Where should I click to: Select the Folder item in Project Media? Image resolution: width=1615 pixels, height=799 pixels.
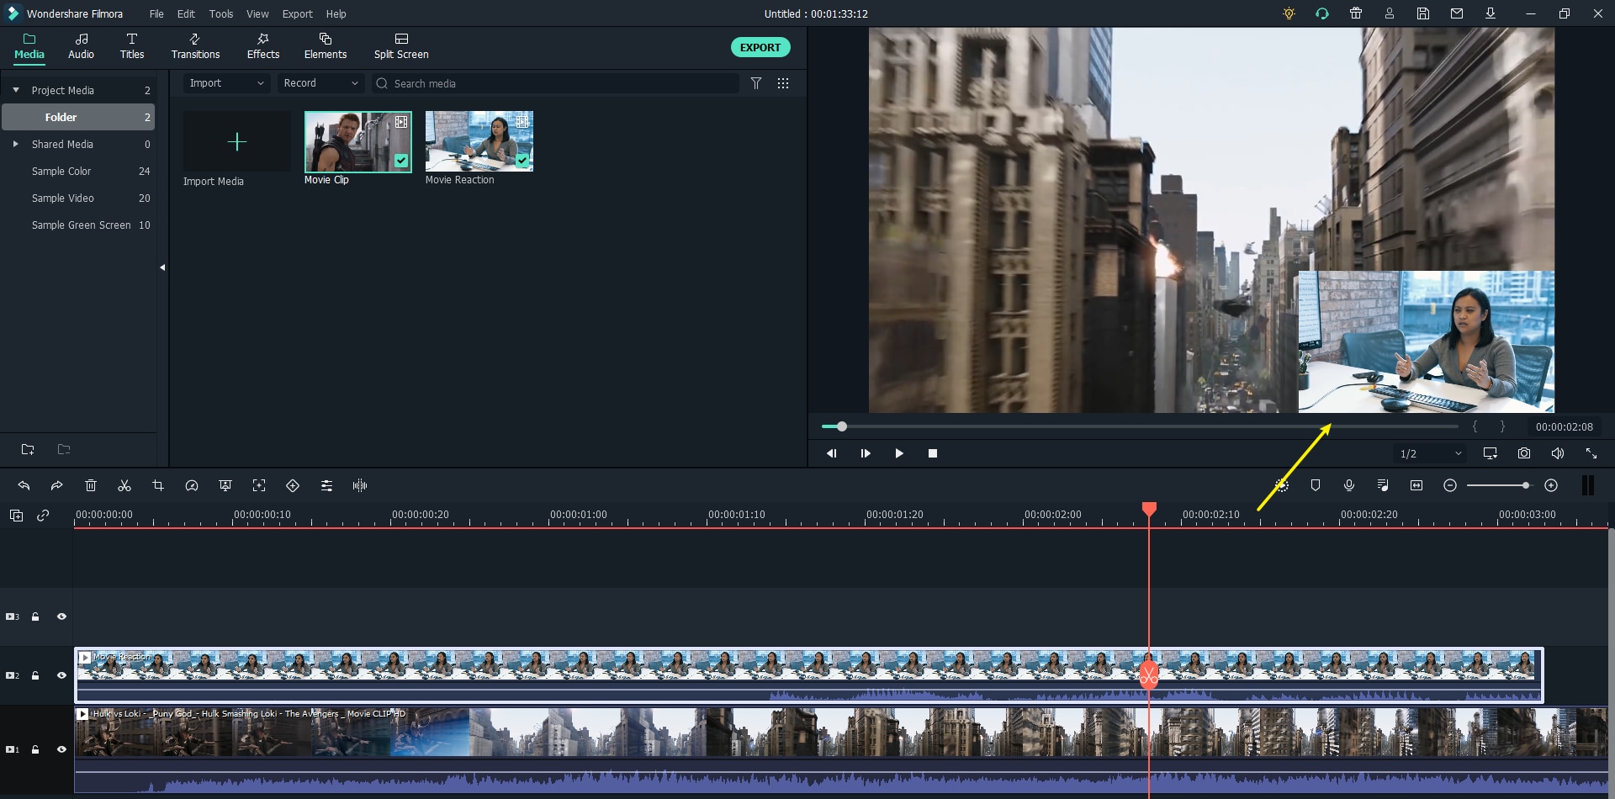click(x=78, y=117)
